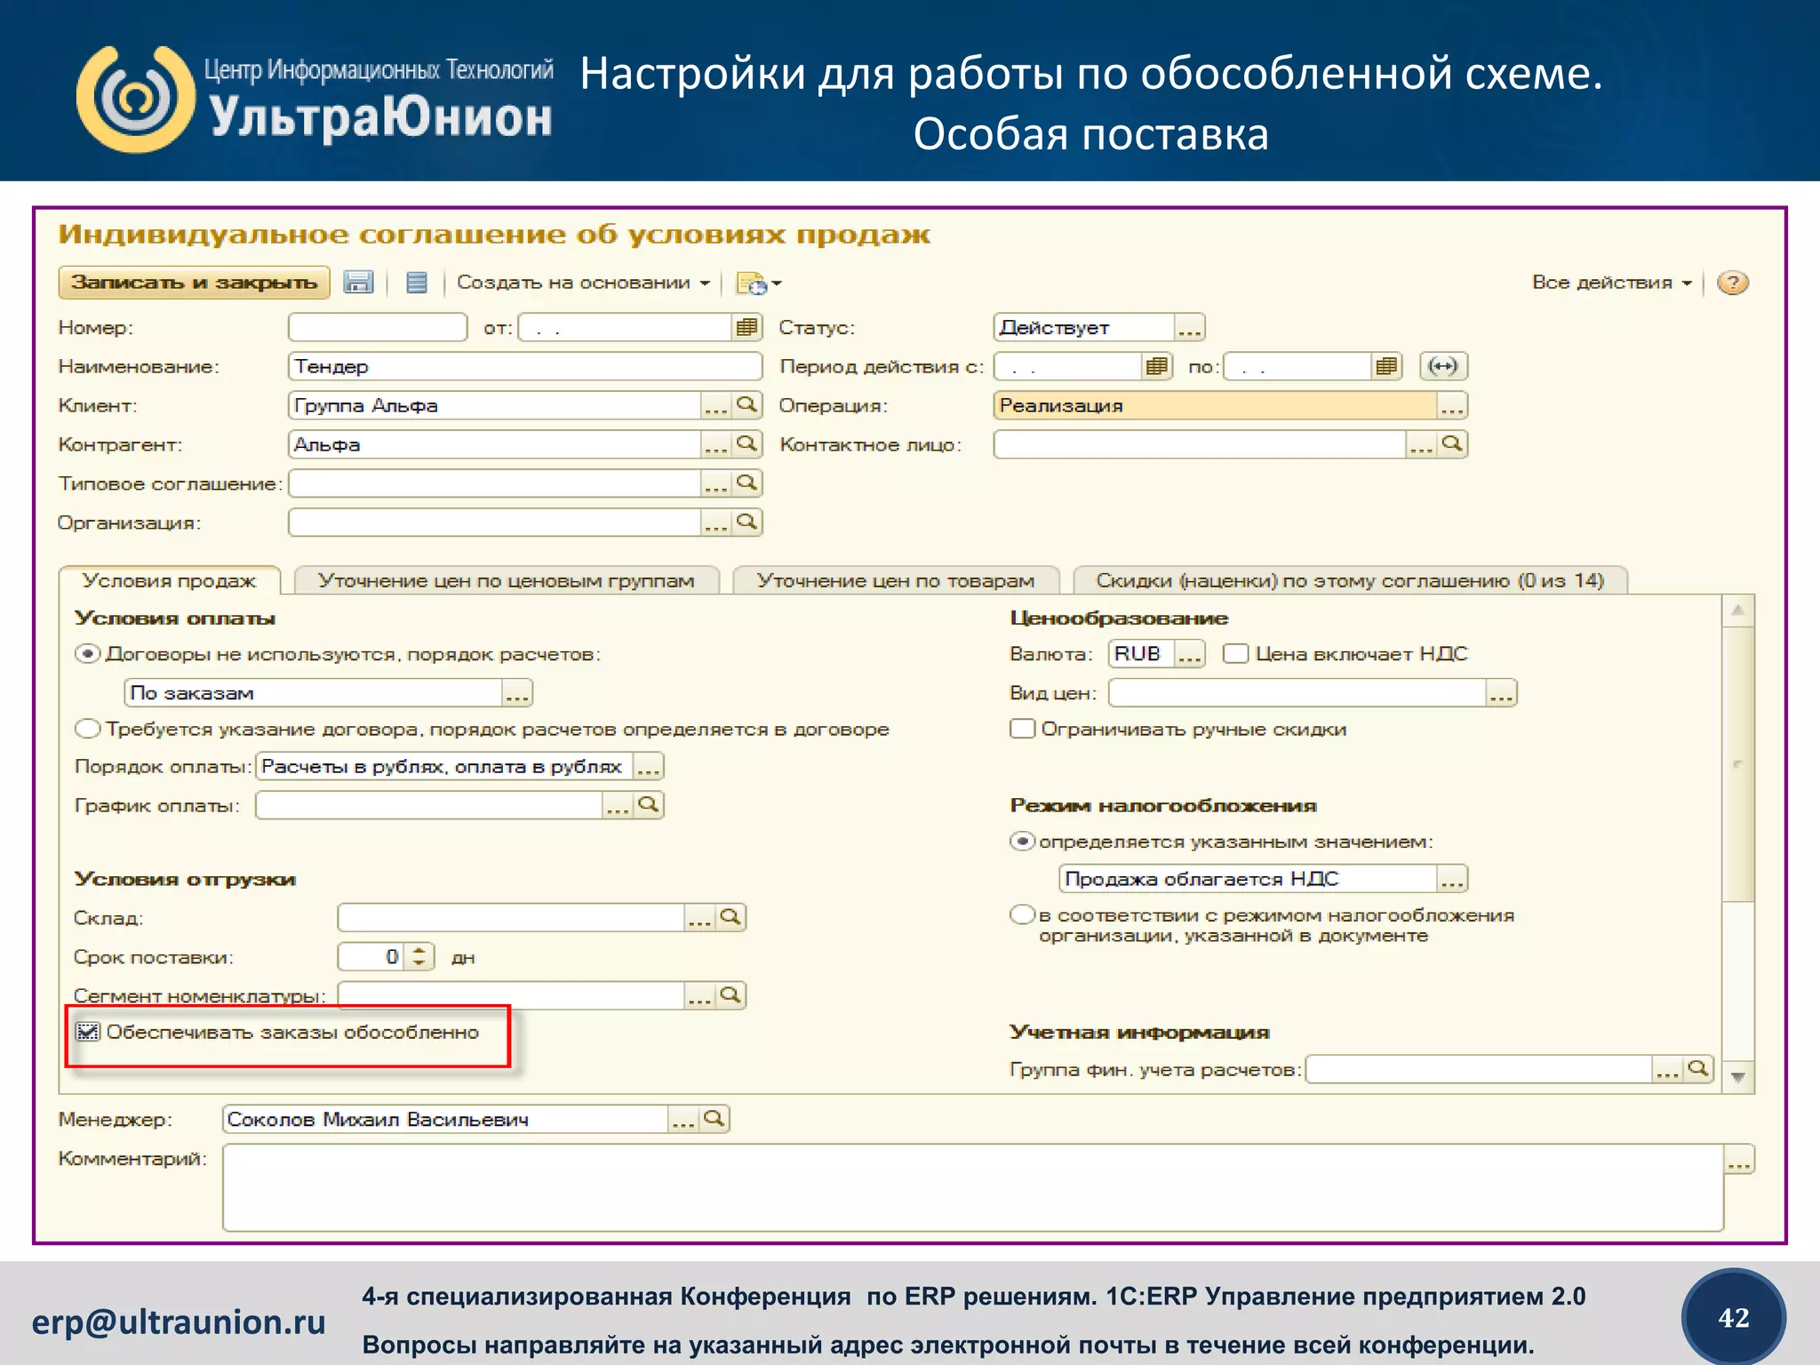Open Валюта RUB selection ellipsis button
This screenshot has height=1365, width=1820.
1190,654
